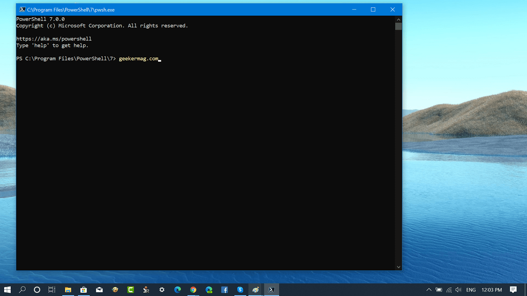527x296 pixels.
Task: Open Cortana circle icon
Action: 37,290
